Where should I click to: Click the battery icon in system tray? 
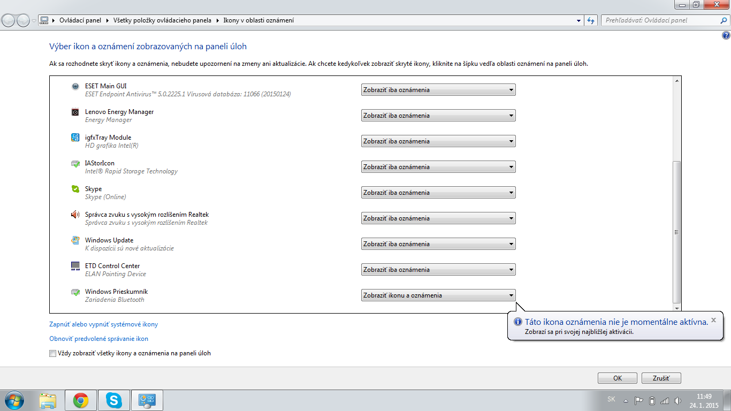click(x=652, y=400)
